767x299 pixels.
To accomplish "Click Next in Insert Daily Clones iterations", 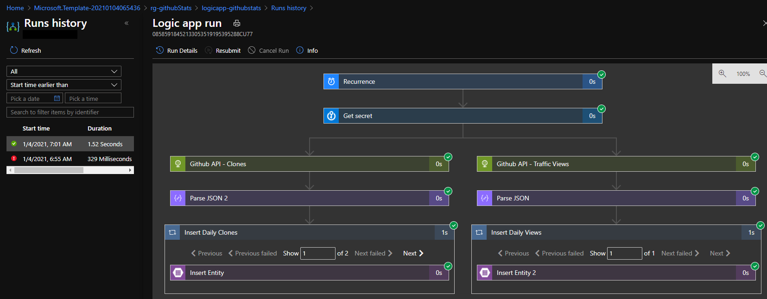I will 413,253.
